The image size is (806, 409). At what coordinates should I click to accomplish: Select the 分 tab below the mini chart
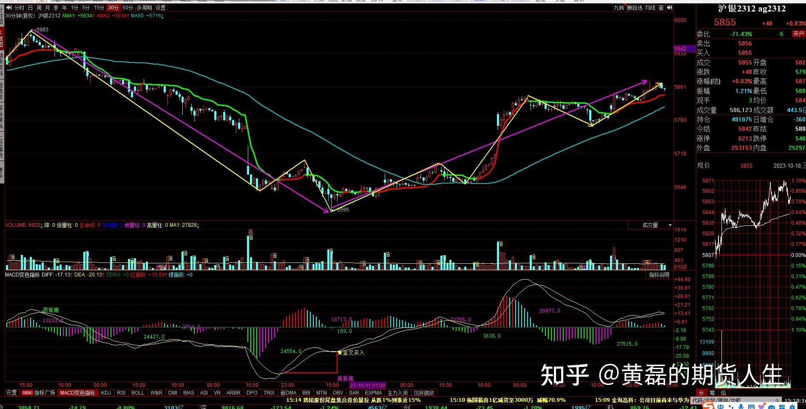[701, 393]
